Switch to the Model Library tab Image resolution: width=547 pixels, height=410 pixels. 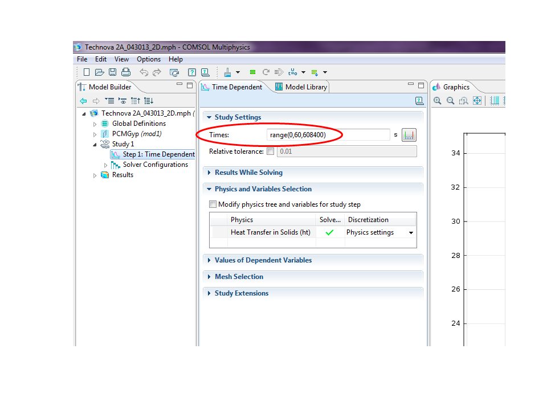click(x=301, y=87)
